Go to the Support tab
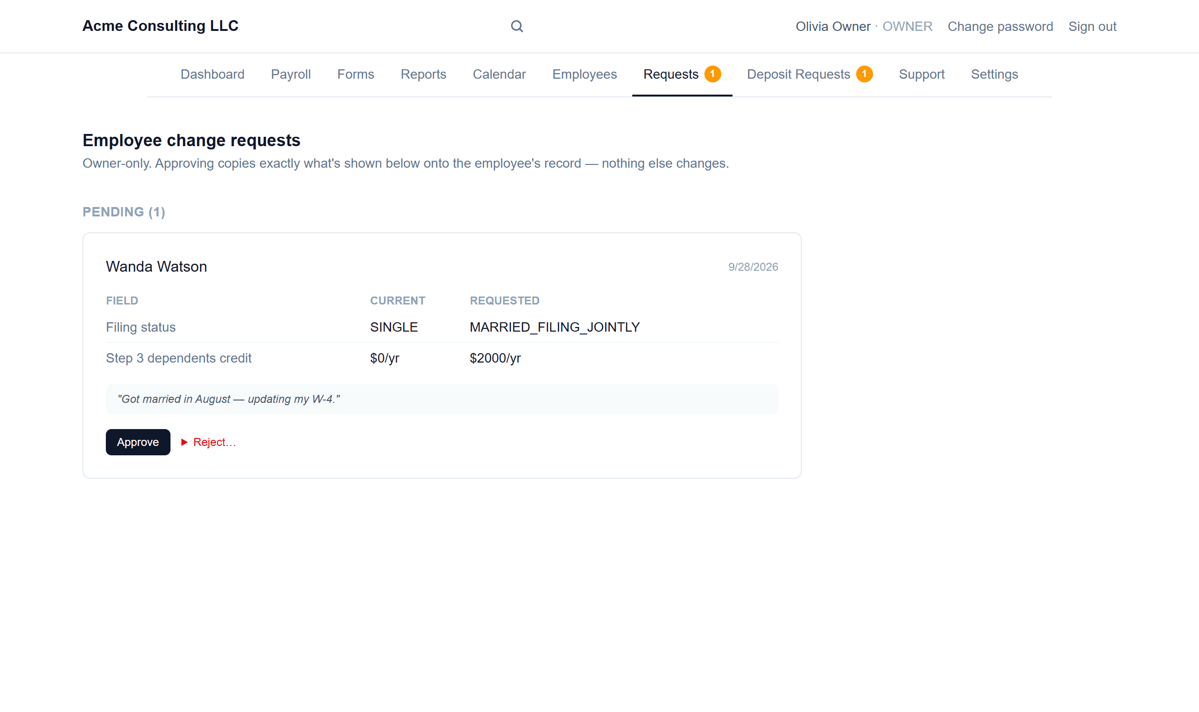The height and width of the screenshot is (712, 1199). tap(921, 74)
